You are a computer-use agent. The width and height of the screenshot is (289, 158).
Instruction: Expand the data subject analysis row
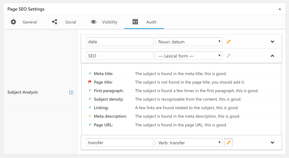272,42
